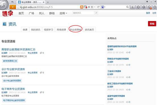The image size is (157, 105).
Task: Click the red 投稿 button
Action: [x=152, y=24]
